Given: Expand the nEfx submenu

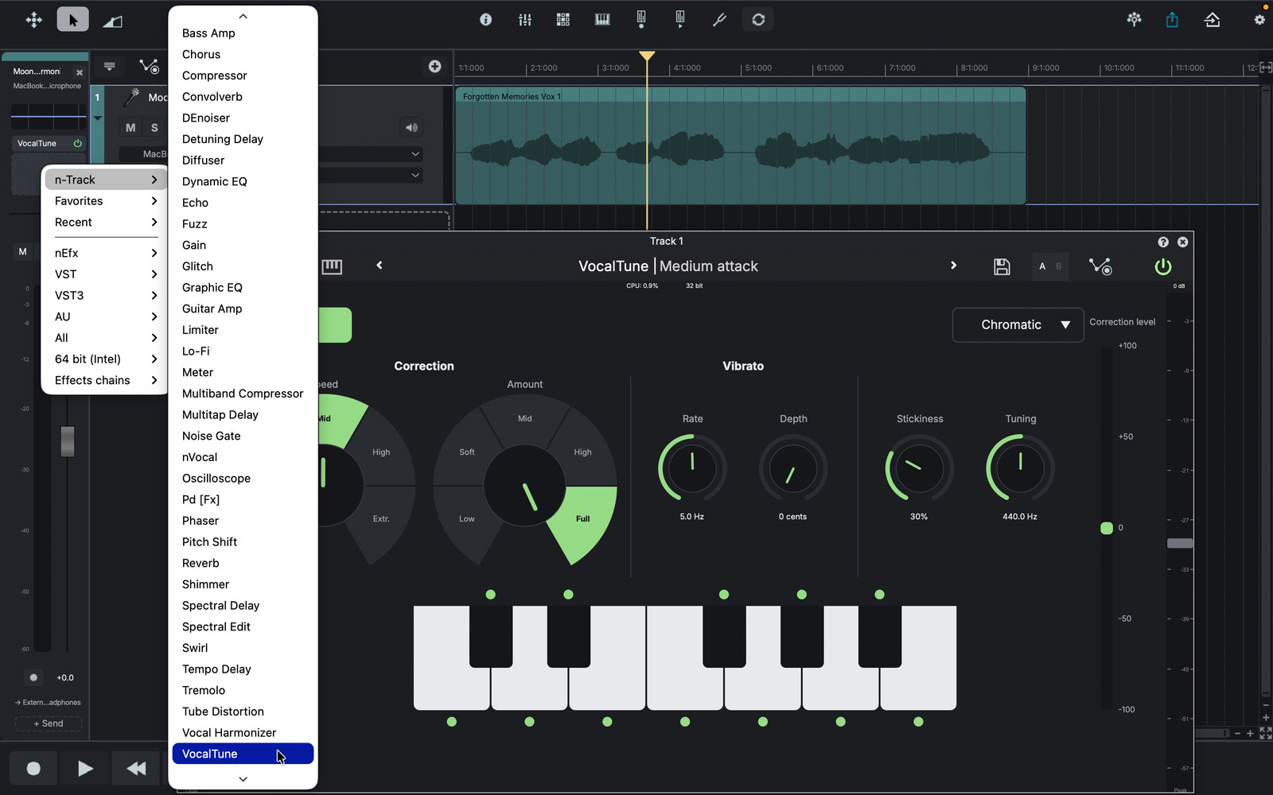Looking at the screenshot, I should tap(105, 253).
